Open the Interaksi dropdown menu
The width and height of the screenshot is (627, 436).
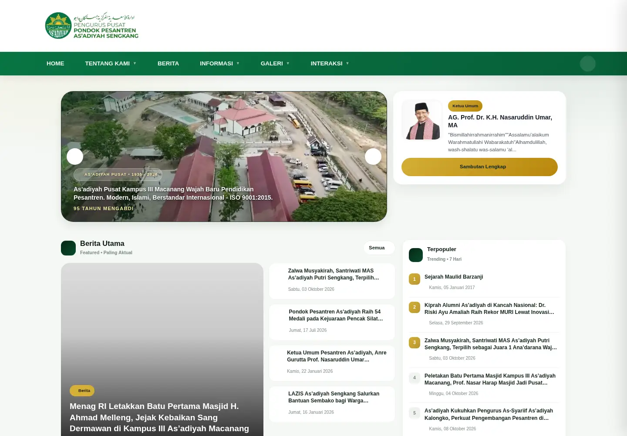pyautogui.click(x=330, y=64)
